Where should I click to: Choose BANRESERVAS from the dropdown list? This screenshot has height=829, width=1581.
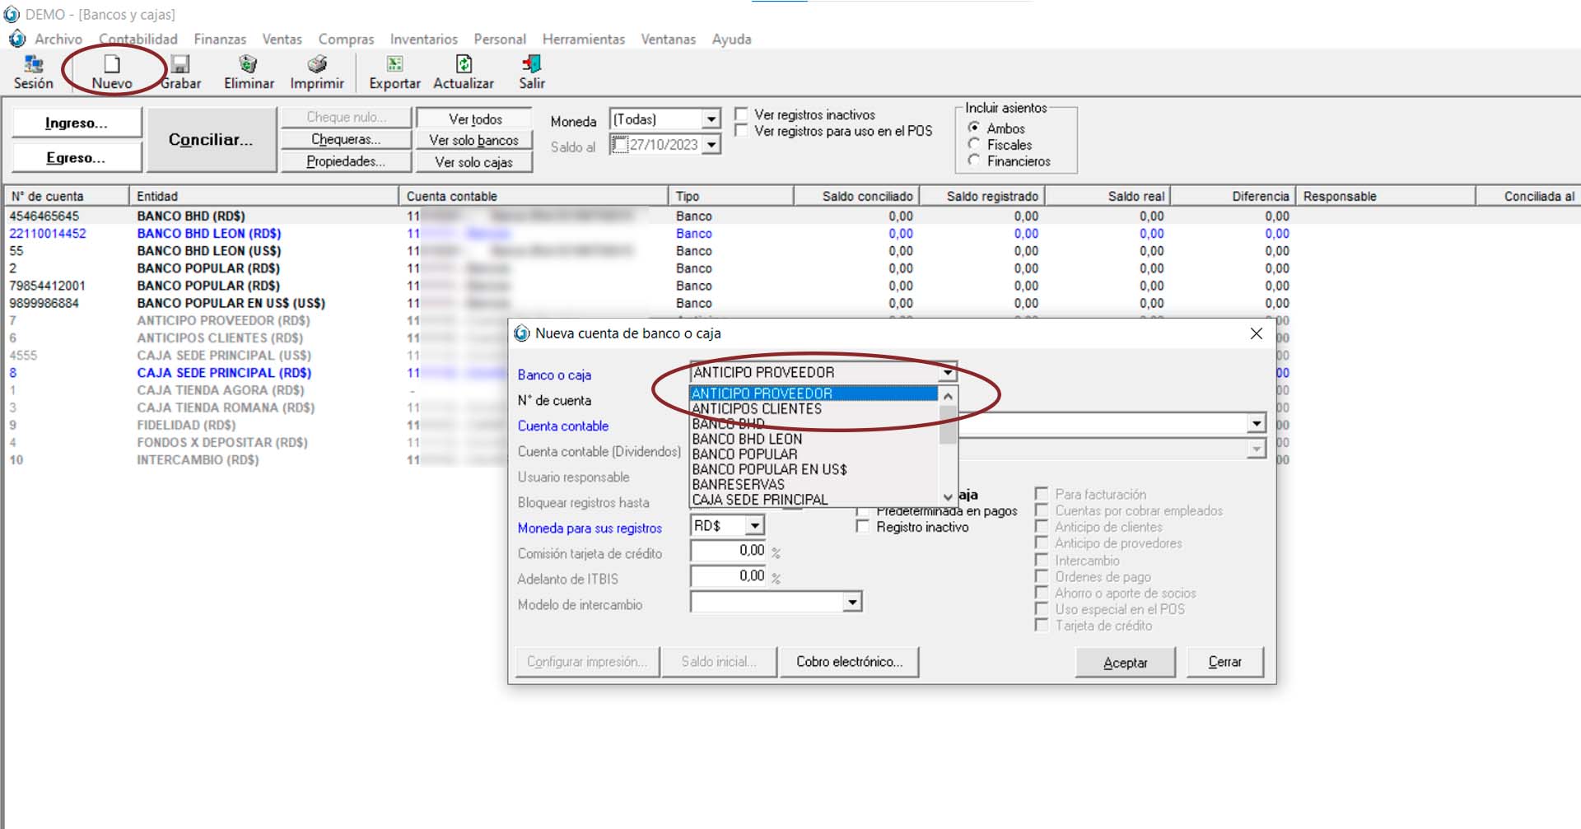pyautogui.click(x=814, y=485)
